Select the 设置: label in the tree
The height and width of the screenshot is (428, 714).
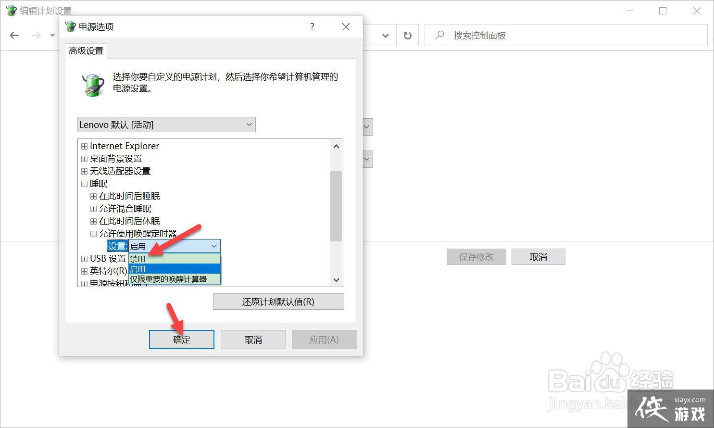coord(118,246)
